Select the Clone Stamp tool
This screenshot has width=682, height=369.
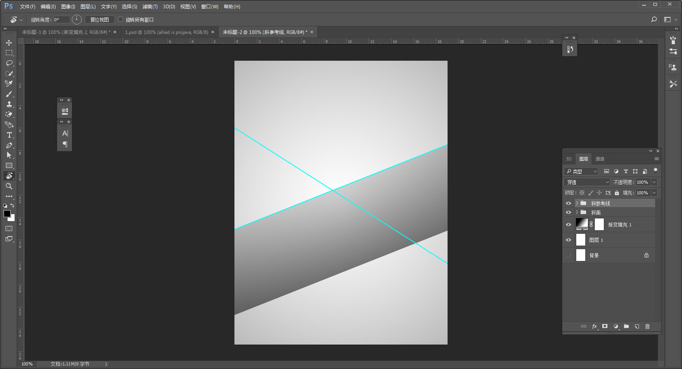9,104
